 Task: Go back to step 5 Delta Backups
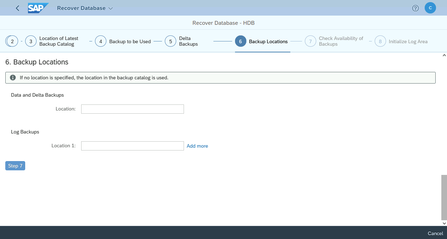[x=171, y=41]
